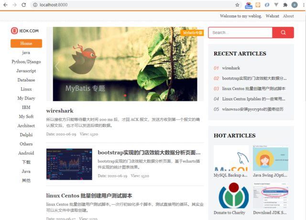Open Chrome's three-dot menu
The width and height of the screenshot is (306, 220).
pyautogui.click(x=304, y=5)
